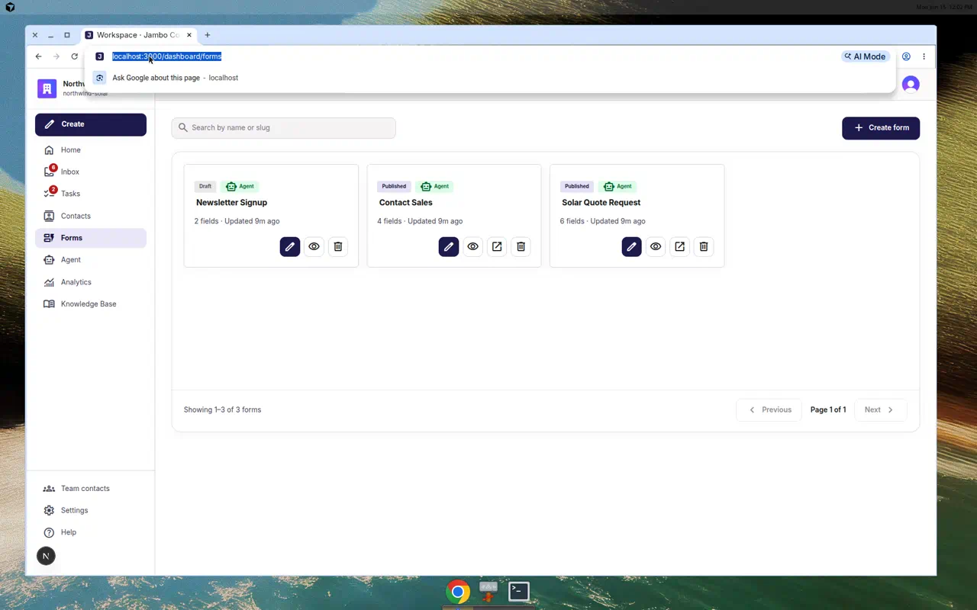Click Agent badge on Newsletter Signup card

click(x=240, y=186)
